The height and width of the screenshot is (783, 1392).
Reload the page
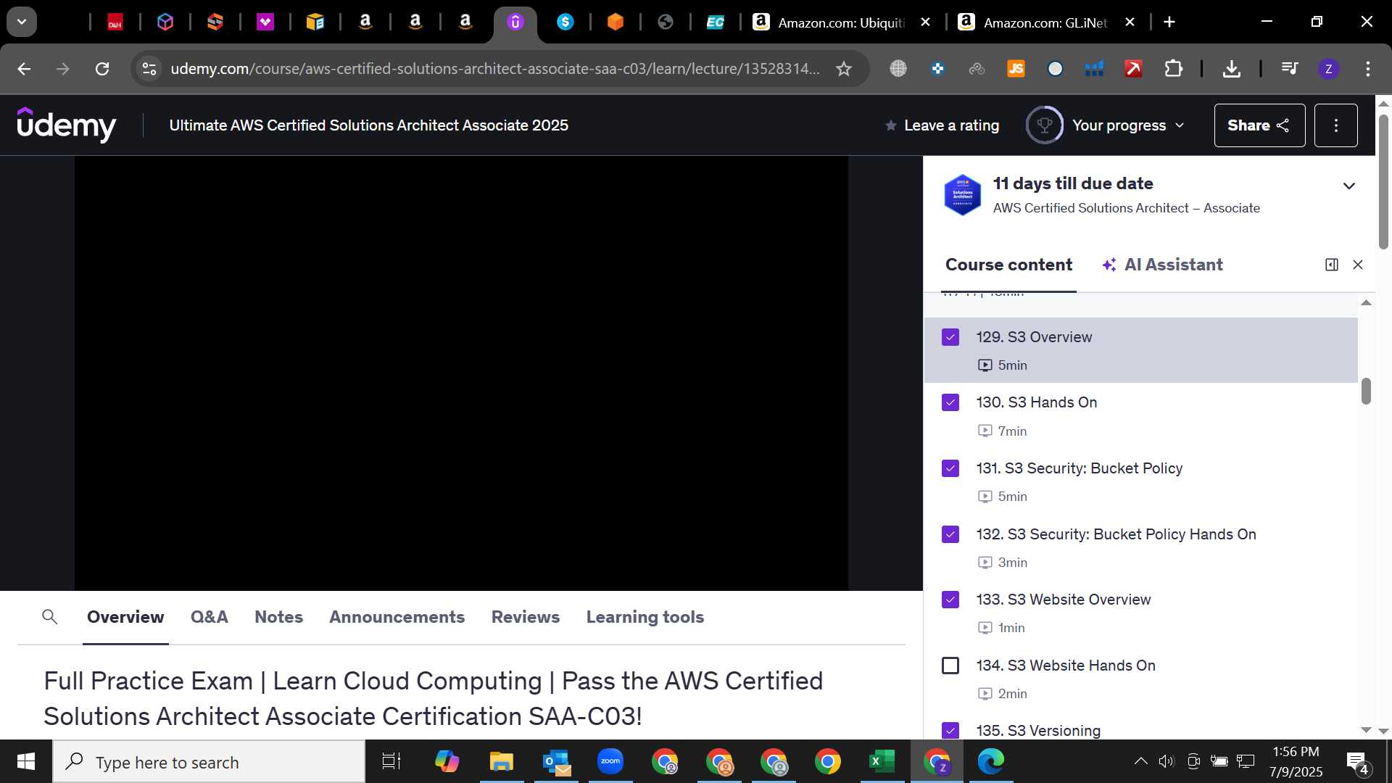102,69
